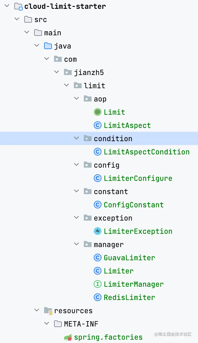Open LimitAspectCondition class file
Screen dimensions: 198x343
tap(147, 152)
